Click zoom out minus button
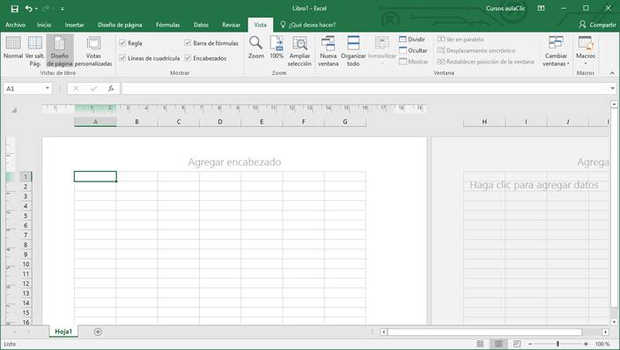 tap(530, 344)
